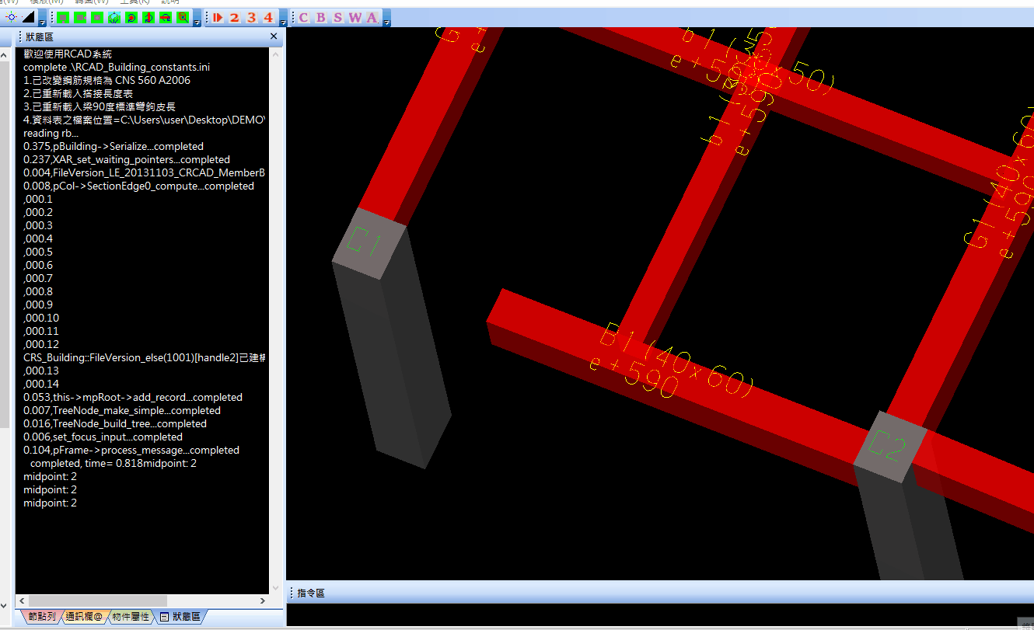Image resolution: width=1034 pixels, height=630 pixels.
Task: Click the black triangle toolbar icon
Action: tap(28, 17)
